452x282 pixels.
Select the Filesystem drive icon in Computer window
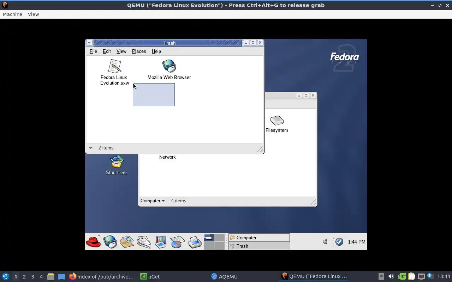pos(276,124)
